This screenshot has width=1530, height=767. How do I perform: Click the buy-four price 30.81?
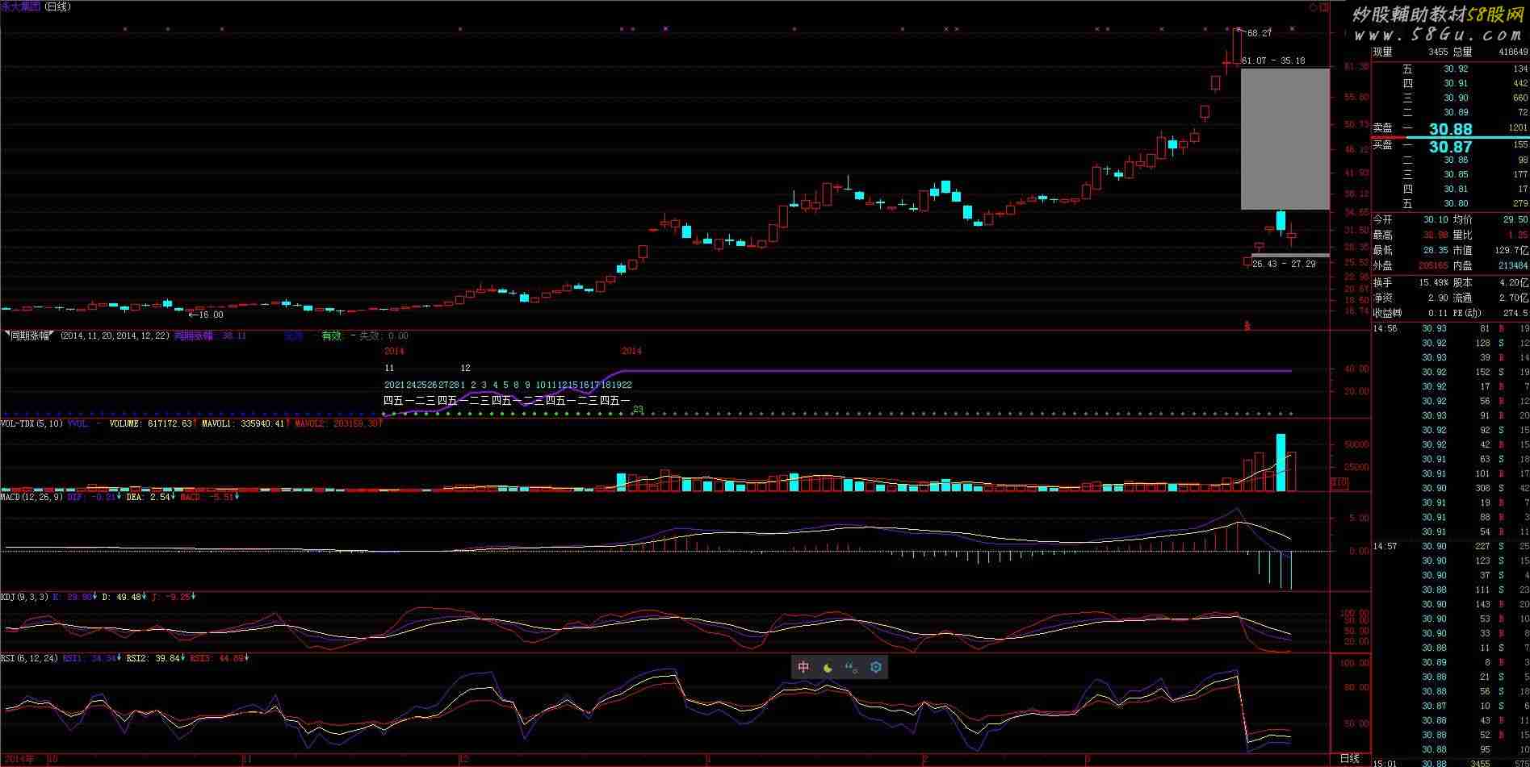(x=1456, y=190)
